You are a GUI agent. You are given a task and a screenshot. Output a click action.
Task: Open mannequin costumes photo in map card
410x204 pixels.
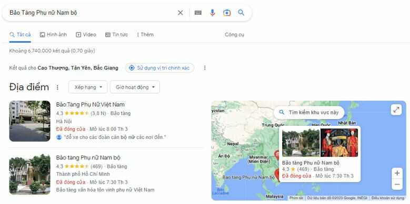[x=339, y=143]
